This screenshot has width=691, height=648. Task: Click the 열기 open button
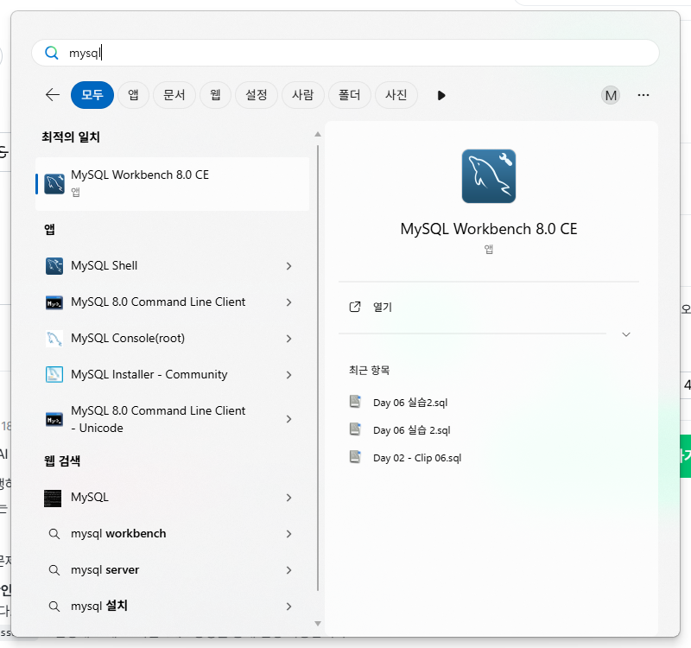click(488, 307)
